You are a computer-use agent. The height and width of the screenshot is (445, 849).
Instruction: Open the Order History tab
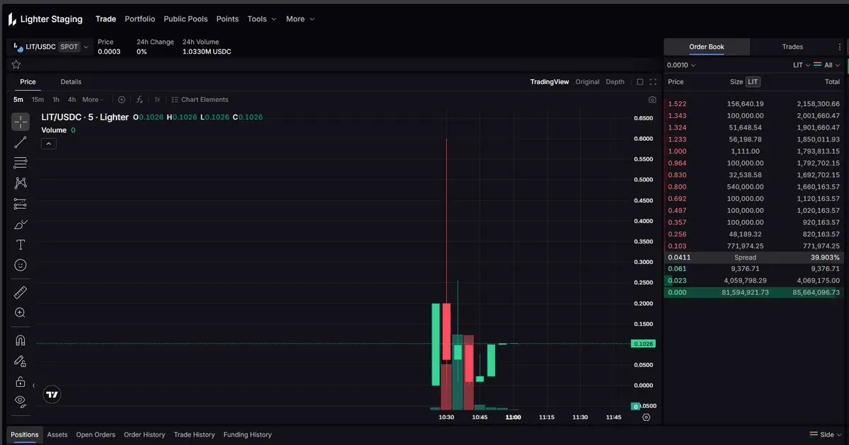pos(144,434)
